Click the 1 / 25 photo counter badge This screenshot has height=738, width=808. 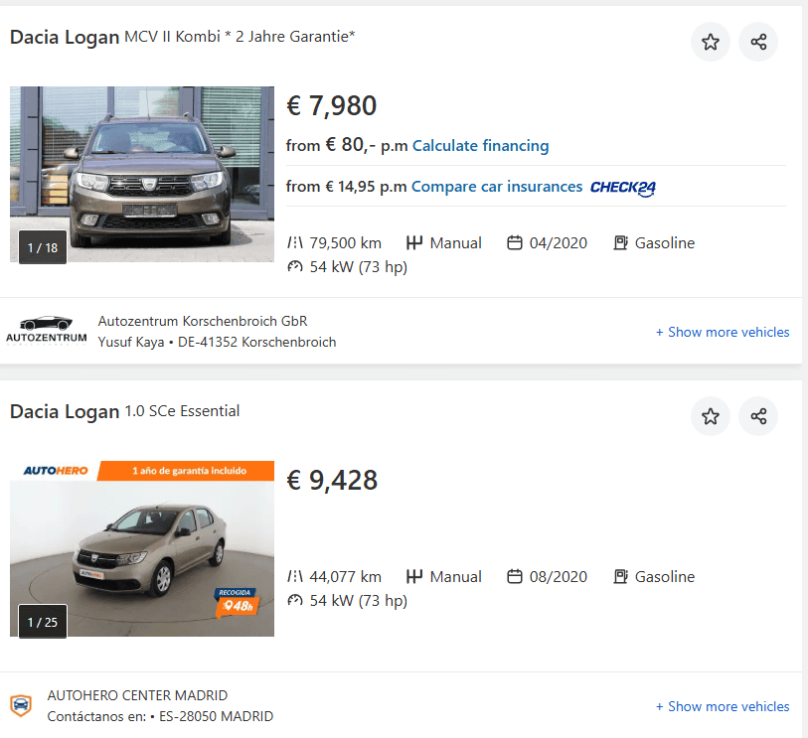tap(43, 622)
